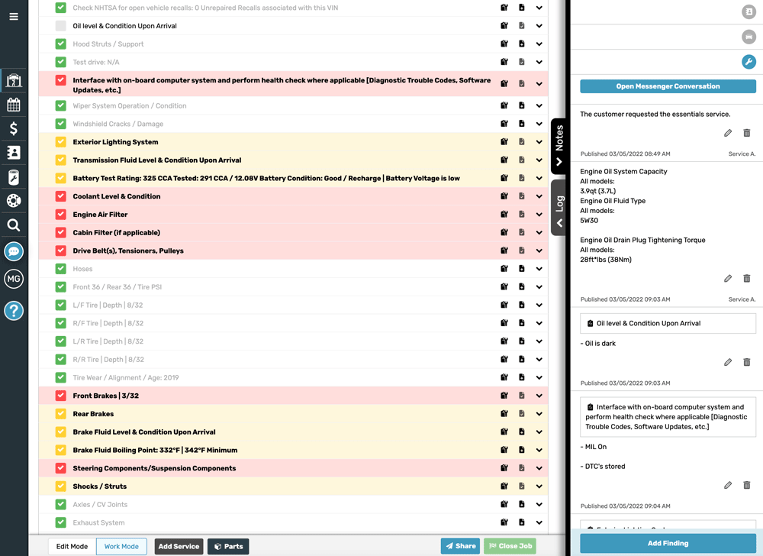
Task: Toggle the Engine Air Filter status checkbox
Action: point(61,215)
